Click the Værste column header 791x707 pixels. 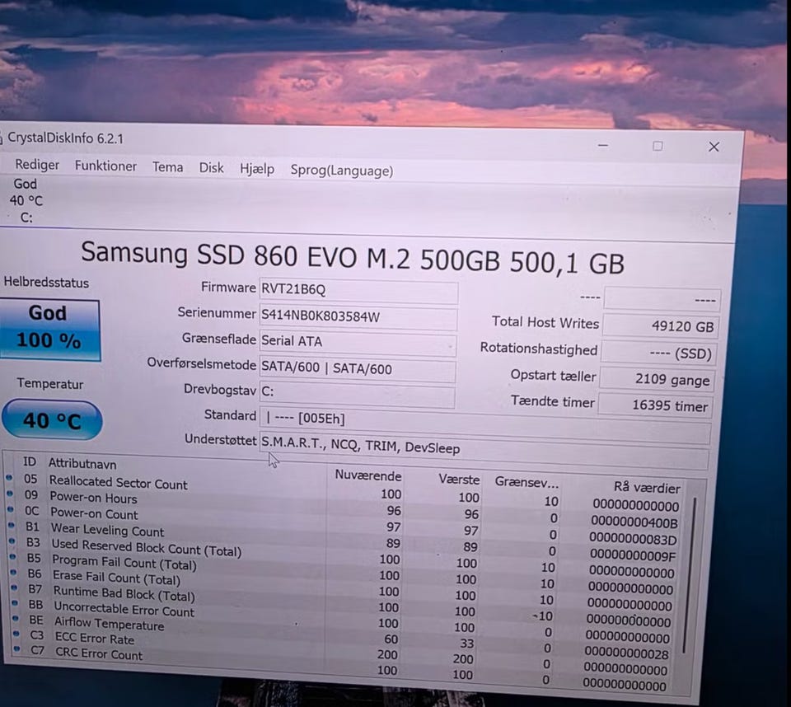459,479
